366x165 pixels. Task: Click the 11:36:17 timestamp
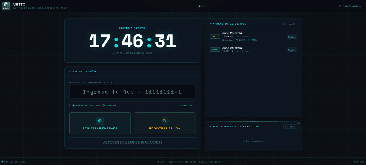pos(228,51)
